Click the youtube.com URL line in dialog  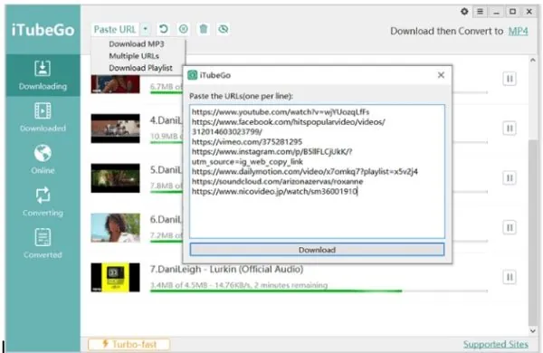point(281,112)
